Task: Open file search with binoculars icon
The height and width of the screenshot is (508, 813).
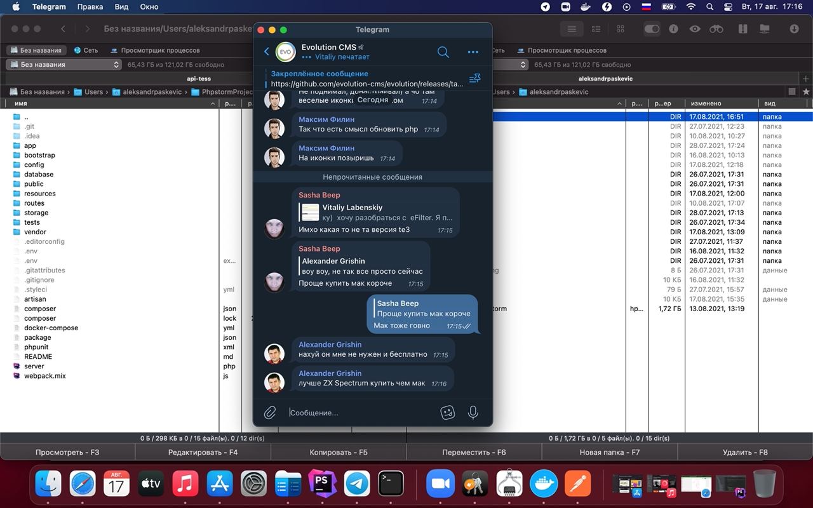Action: (716, 29)
